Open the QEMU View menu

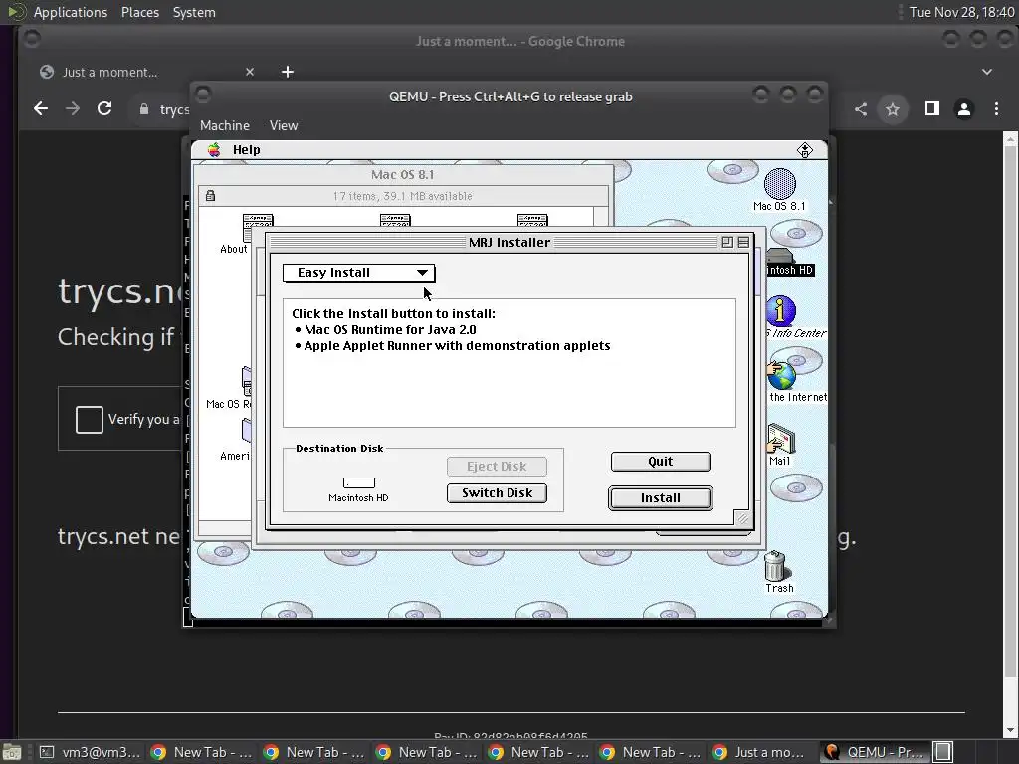(x=284, y=125)
